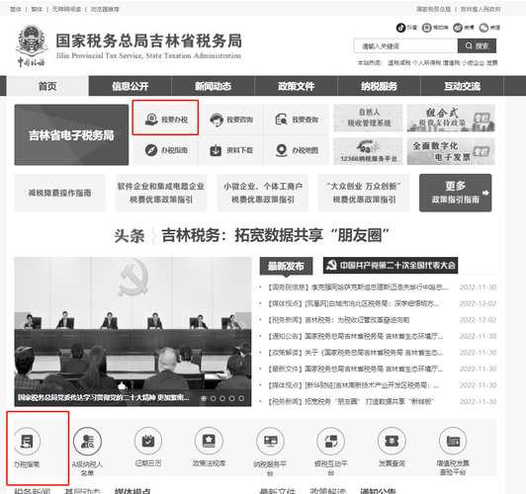Open the 微博 Weibo icon

pyautogui.click(x=458, y=28)
